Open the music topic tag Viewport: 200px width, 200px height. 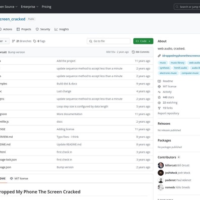tap(163, 63)
